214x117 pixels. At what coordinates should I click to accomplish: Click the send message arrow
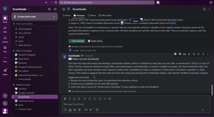click(203, 110)
